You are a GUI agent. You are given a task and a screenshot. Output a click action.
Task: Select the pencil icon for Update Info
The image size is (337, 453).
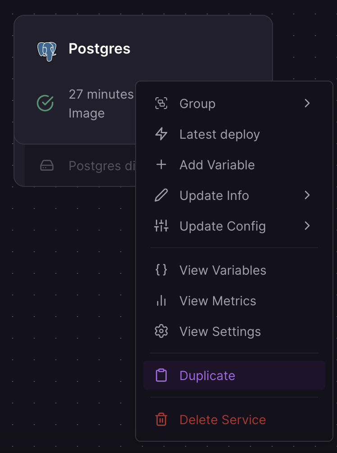[x=161, y=195]
